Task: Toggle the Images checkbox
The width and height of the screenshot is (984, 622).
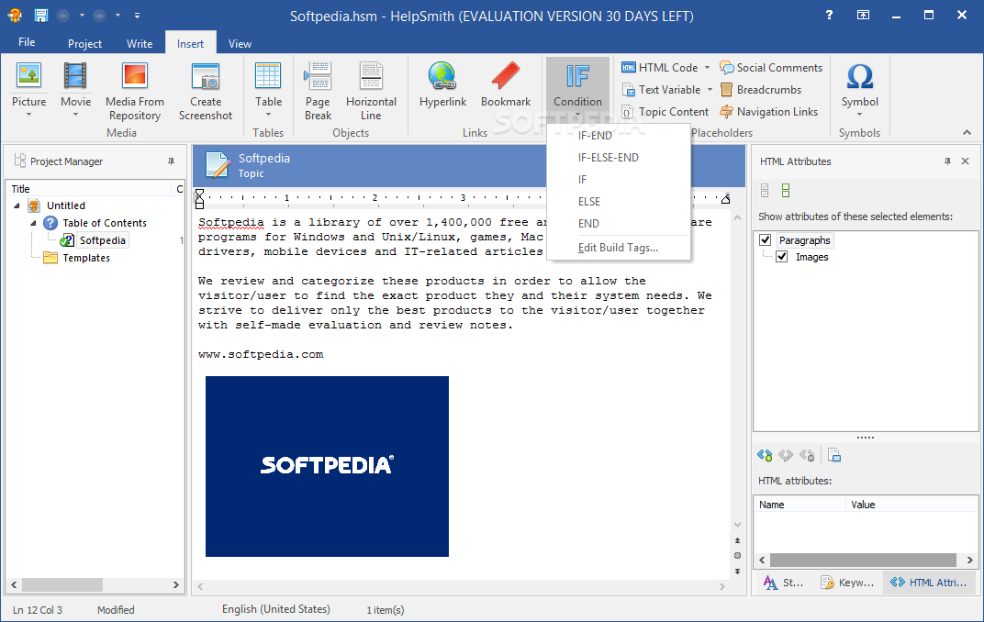Action: pos(782,257)
